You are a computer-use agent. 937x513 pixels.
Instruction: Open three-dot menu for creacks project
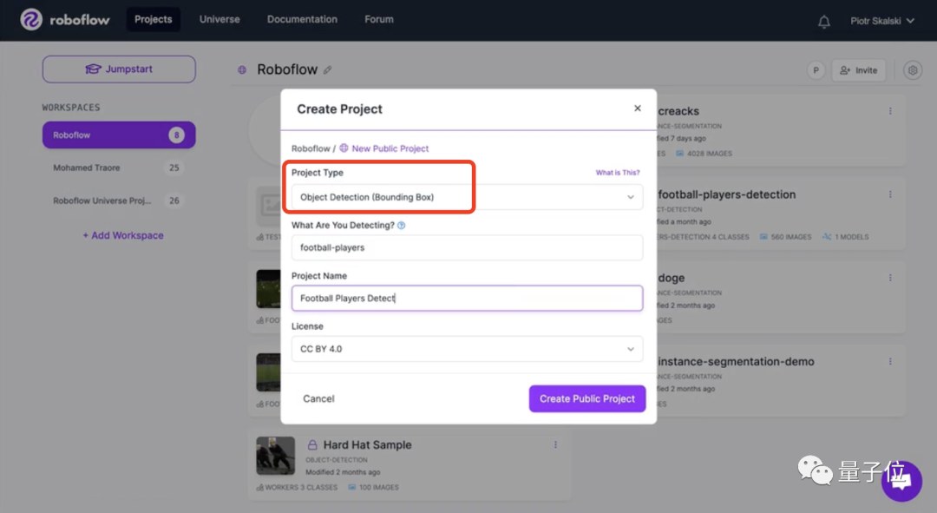click(x=890, y=111)
